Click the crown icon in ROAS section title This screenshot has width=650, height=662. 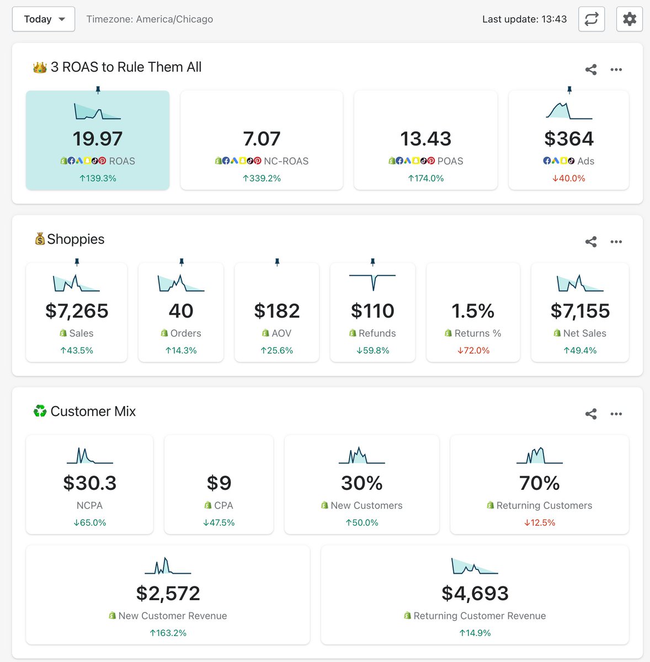(40, 67)
